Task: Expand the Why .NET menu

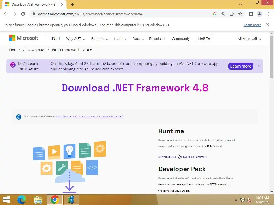Action: [75, 38]
